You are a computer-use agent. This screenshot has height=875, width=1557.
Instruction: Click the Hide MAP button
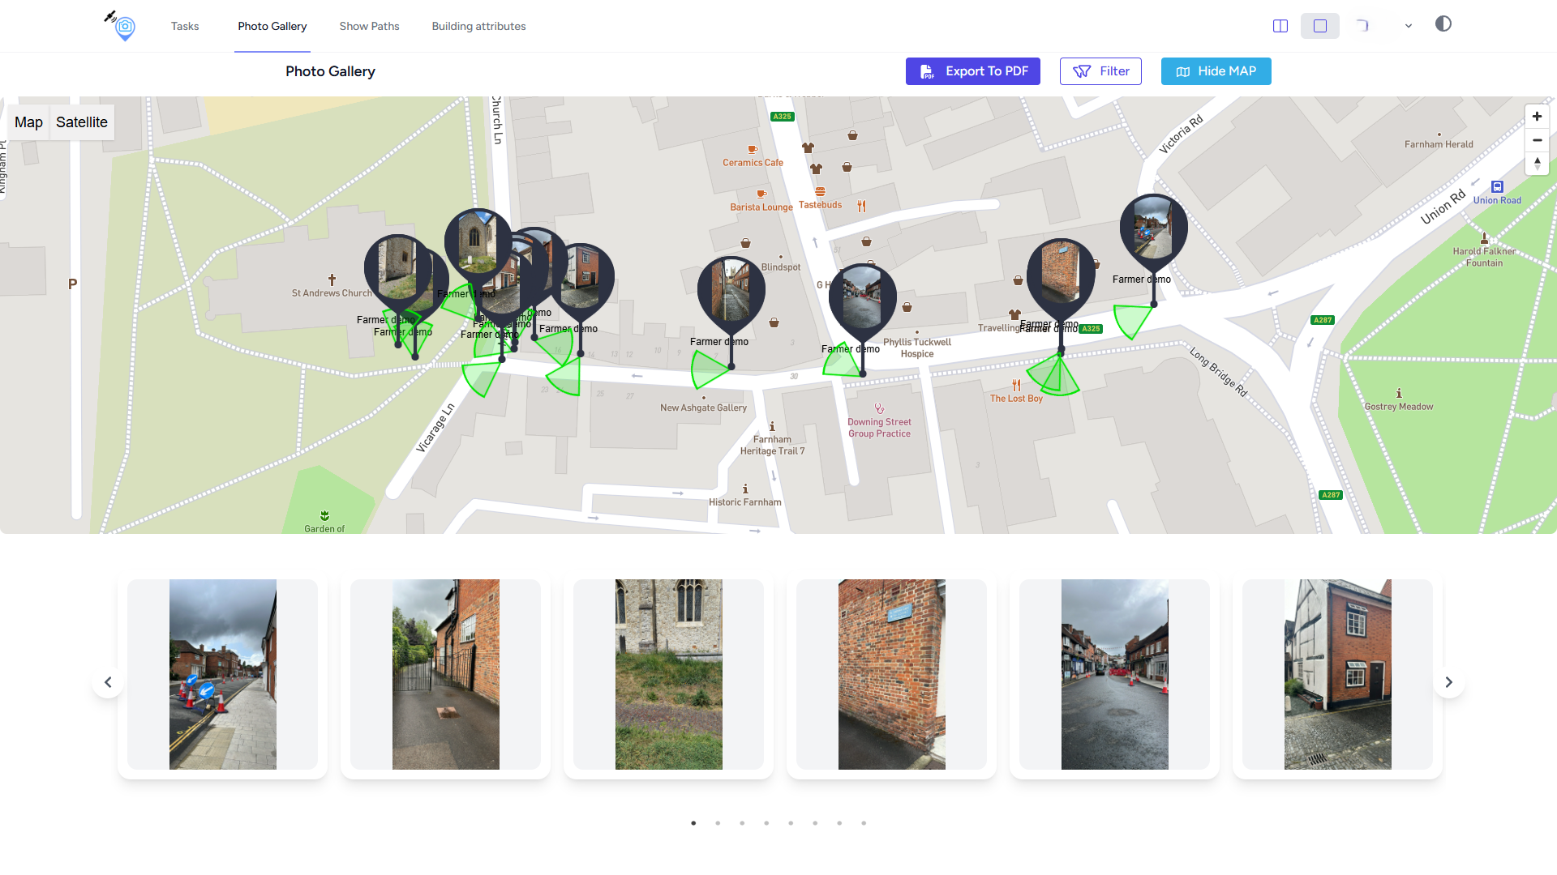click(1216, 71)
